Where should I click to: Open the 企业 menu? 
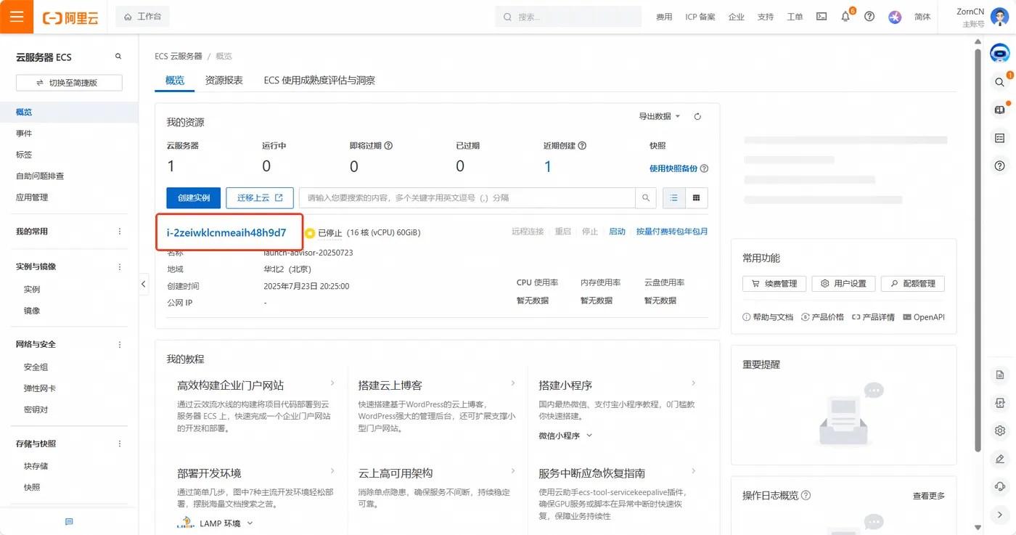coord(737,17)
